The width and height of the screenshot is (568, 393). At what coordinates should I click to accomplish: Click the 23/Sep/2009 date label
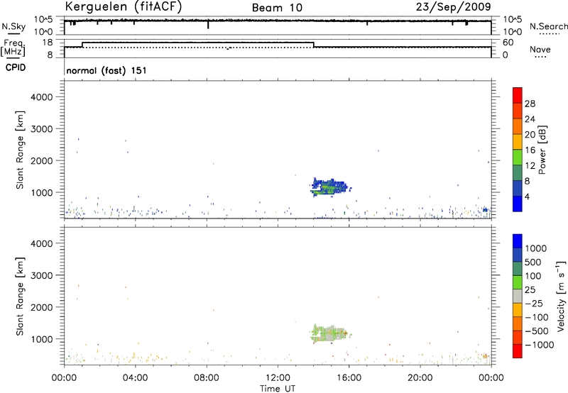[x=453, y=6]
